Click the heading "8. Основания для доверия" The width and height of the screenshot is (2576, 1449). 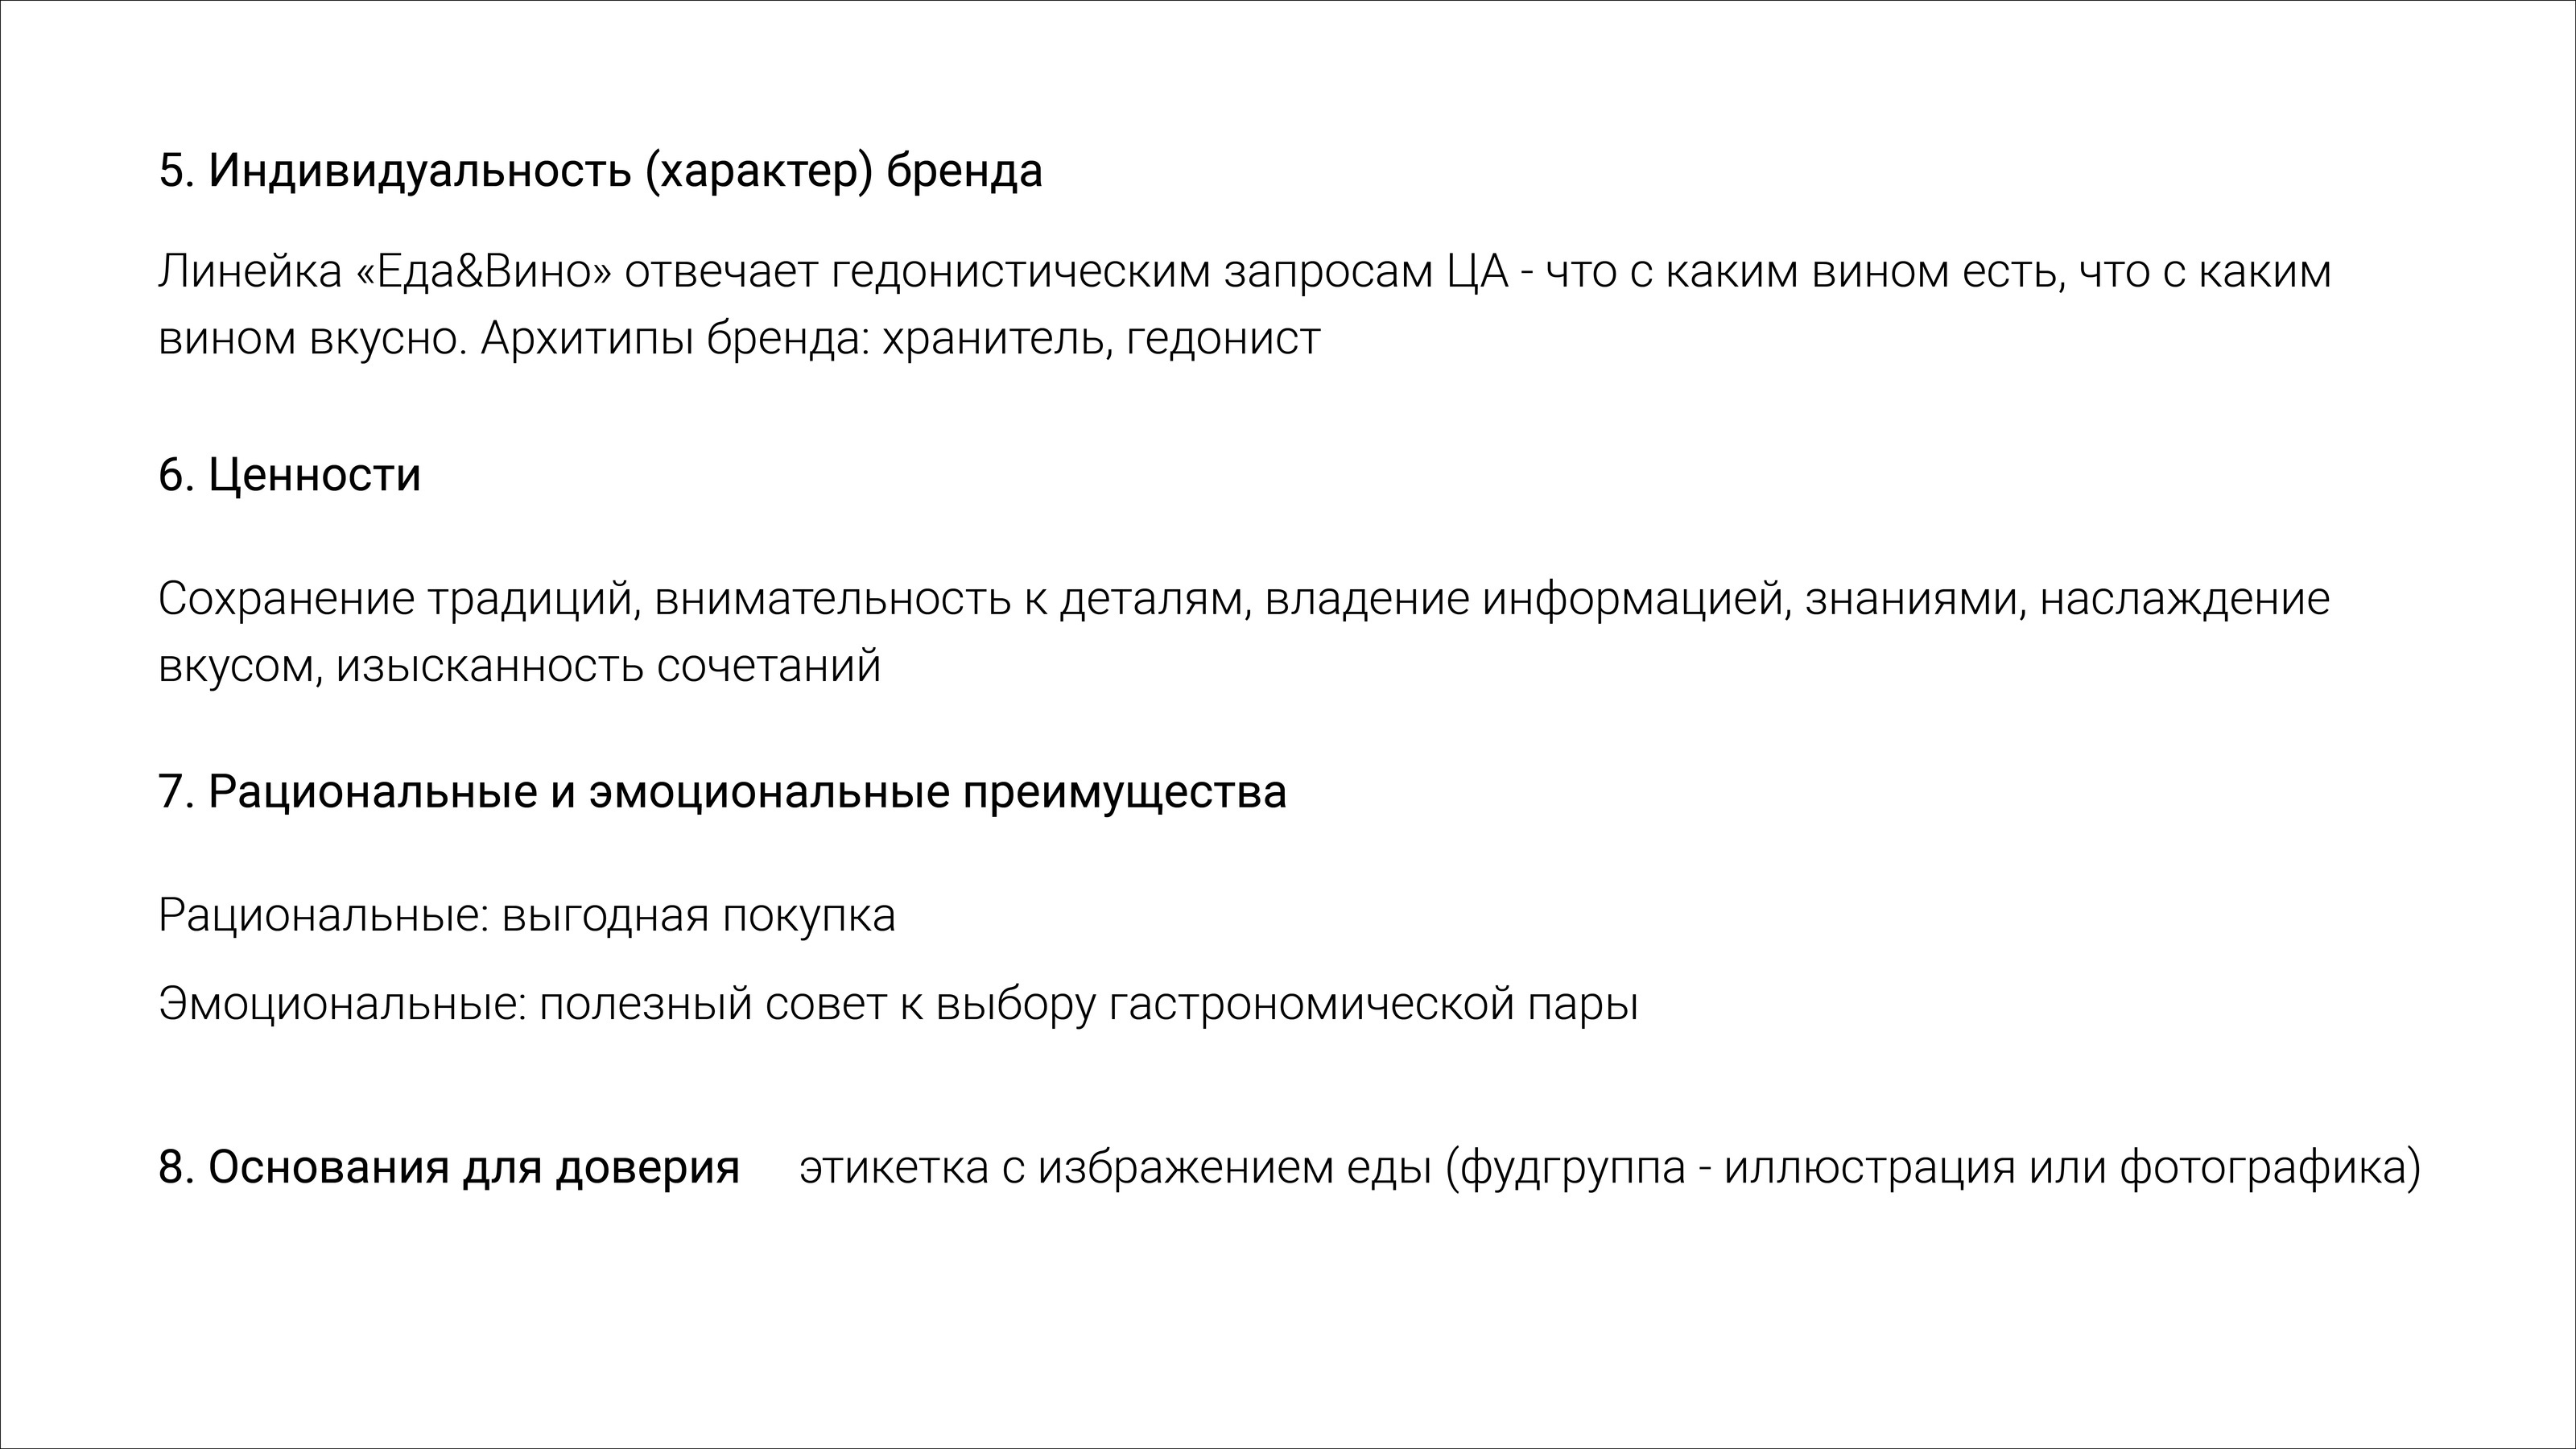click(448, 1167)
